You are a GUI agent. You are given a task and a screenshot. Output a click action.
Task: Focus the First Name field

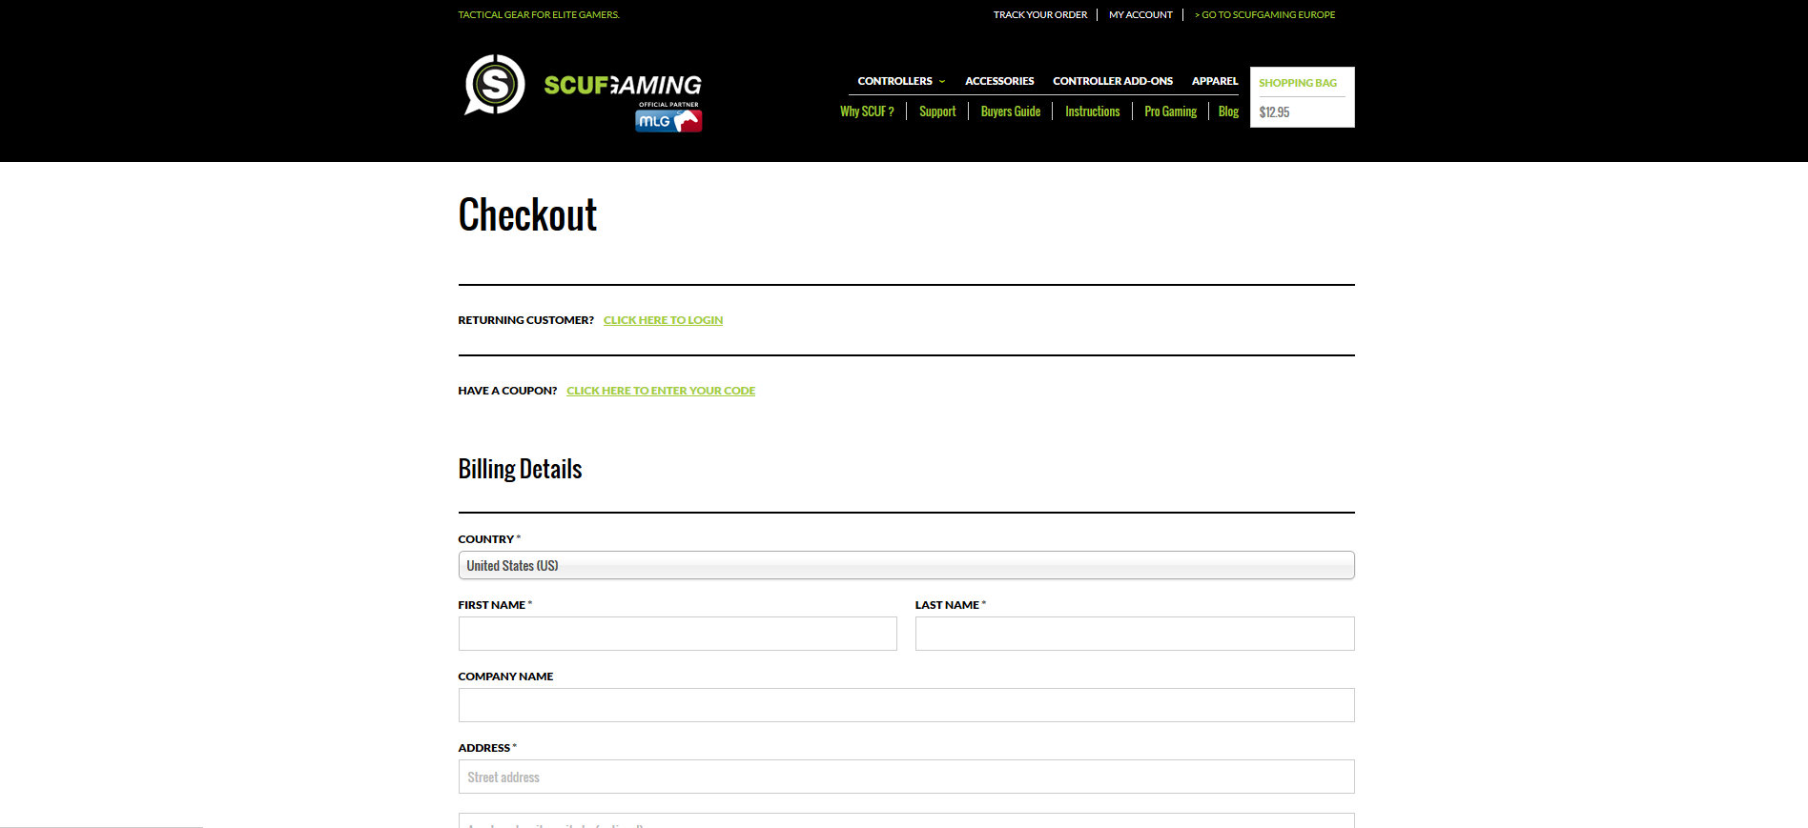[x=677, y=634]
